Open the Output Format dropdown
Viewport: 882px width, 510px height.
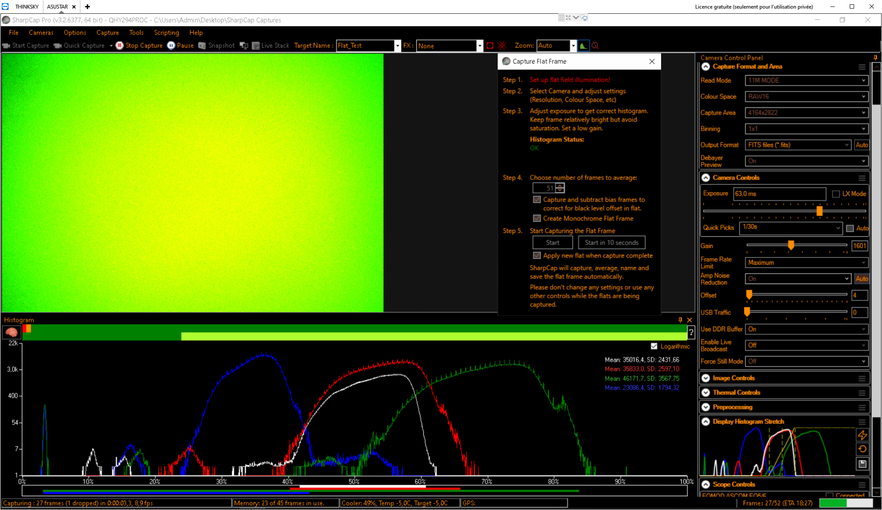798,145
